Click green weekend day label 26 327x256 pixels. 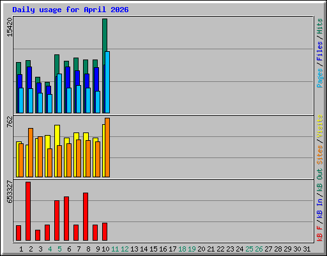259,249
